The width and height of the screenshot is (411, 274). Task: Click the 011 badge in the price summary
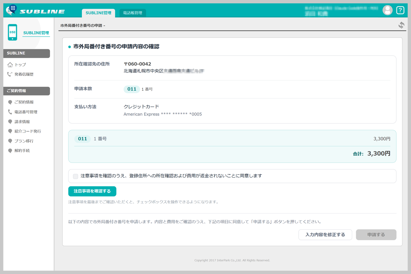point(83,139)
